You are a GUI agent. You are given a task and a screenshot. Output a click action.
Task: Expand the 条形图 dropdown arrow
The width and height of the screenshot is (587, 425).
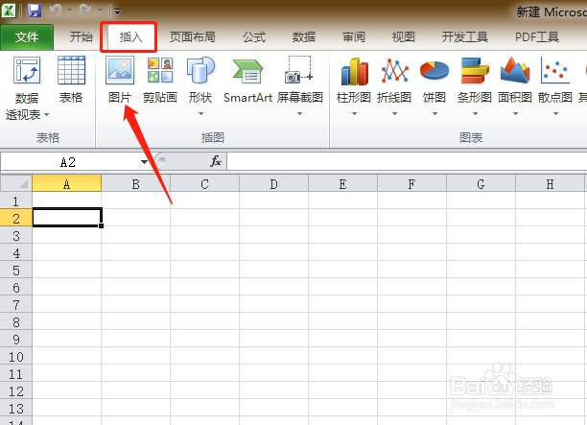475,113
